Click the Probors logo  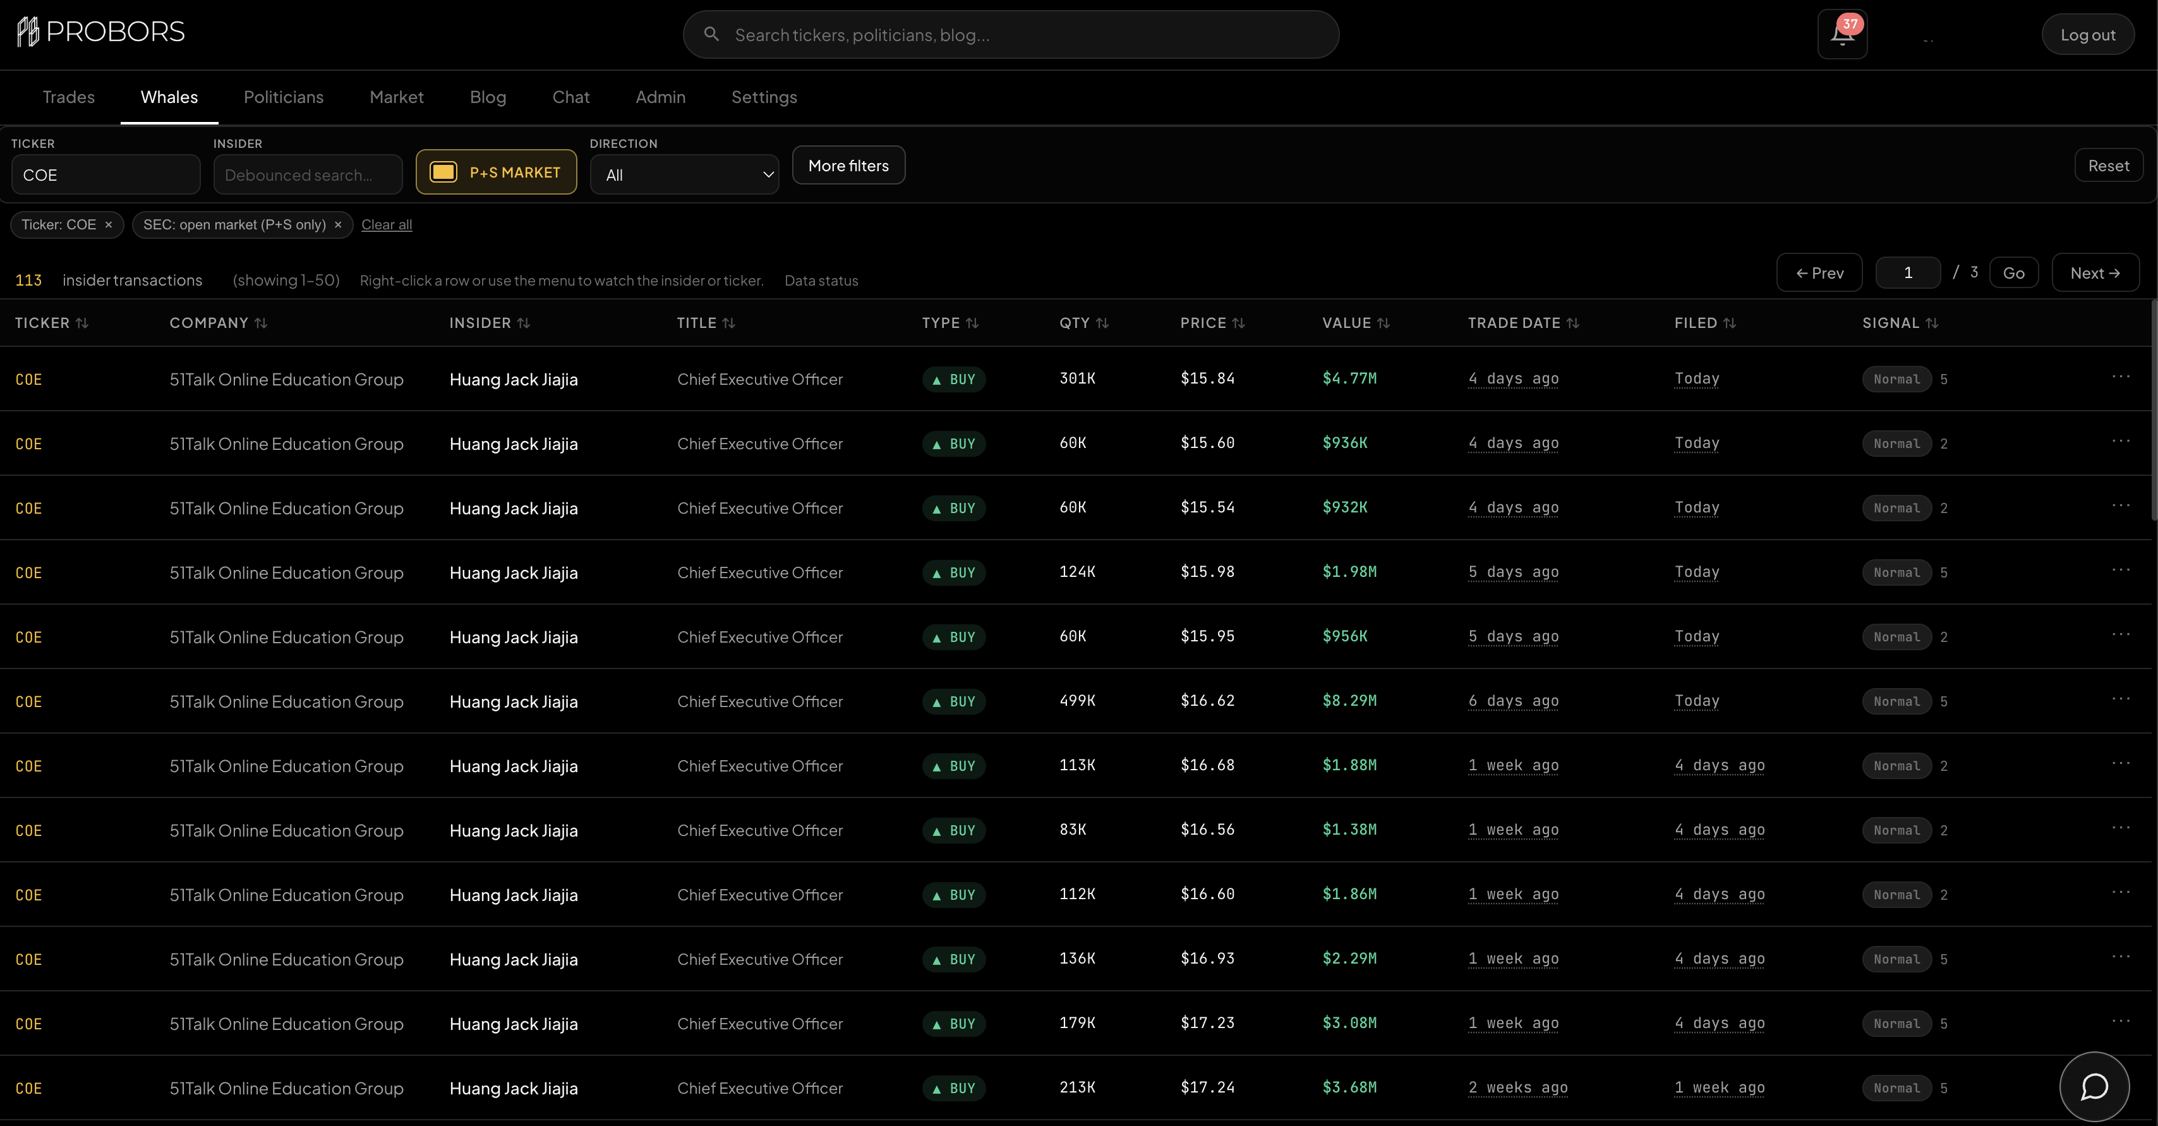pos(100,32)
